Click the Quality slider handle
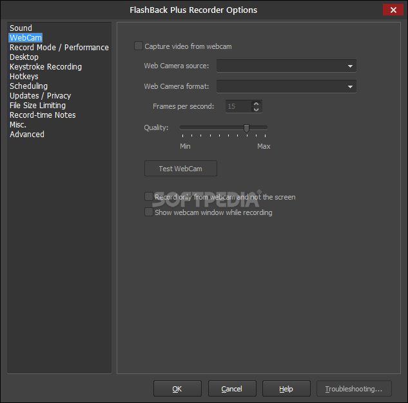408x403 pixels. pos(246,128)
